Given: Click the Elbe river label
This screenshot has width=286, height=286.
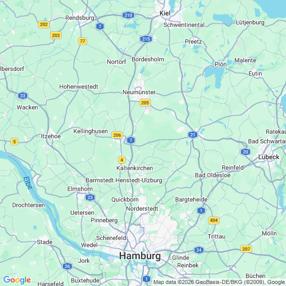Looking at the screenshot, I should [x=28, y=183].
